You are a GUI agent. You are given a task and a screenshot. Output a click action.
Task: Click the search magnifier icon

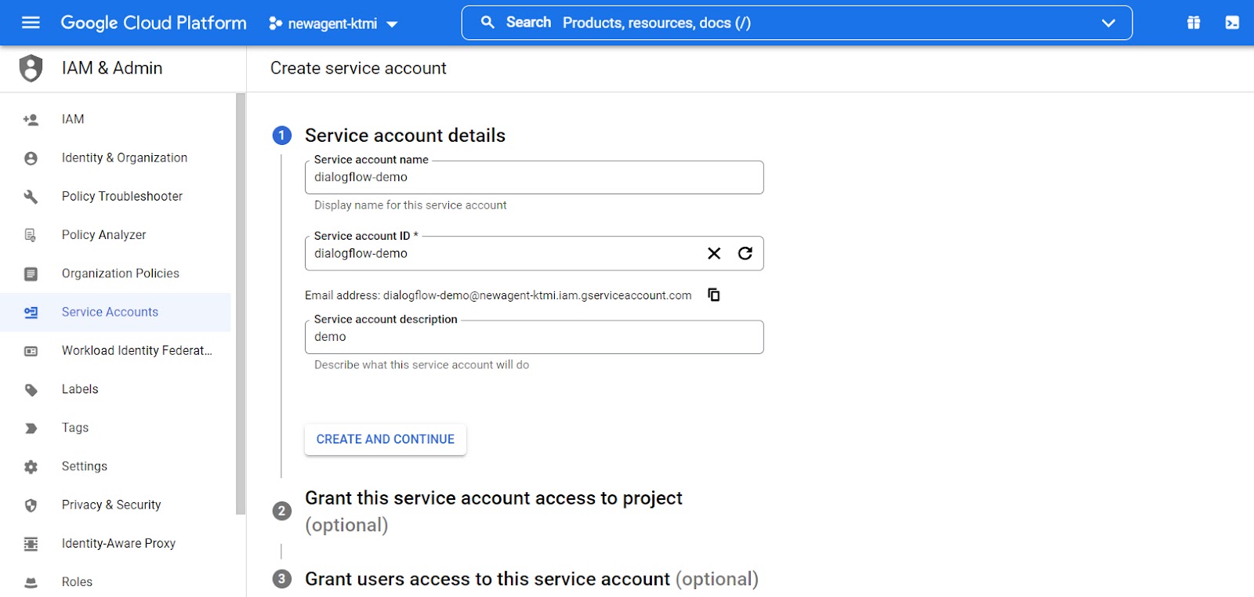tap(487, 23)
